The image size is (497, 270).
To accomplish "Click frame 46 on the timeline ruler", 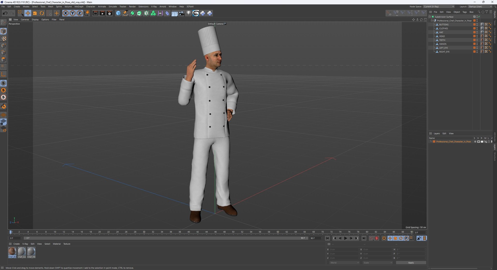I will 215,232.
